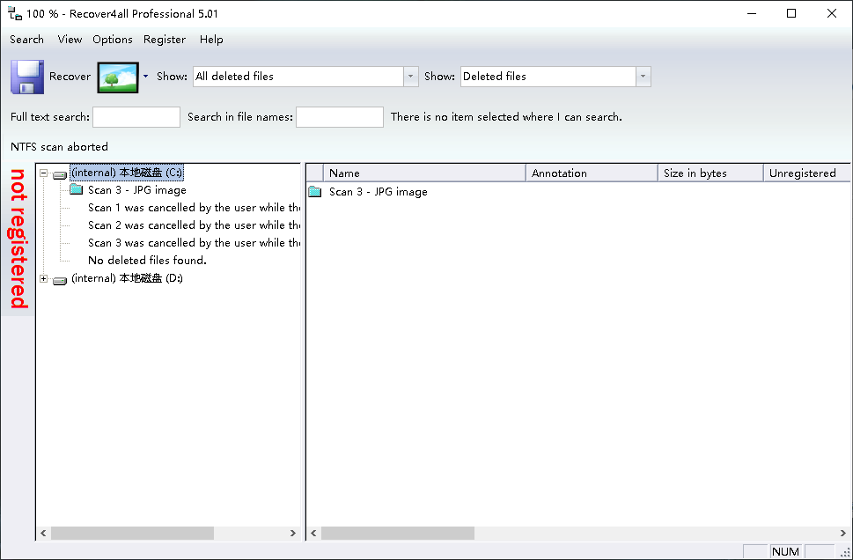Open the Options menu
Viewport: 853px width, 560px height.
tap(113, 40)
